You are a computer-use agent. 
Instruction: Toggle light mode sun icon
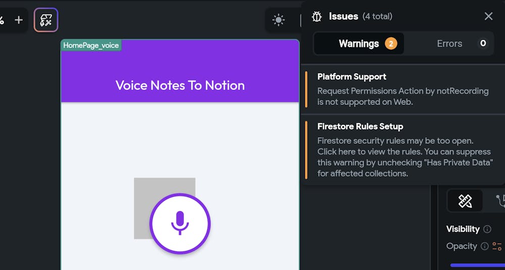[278, 20]
